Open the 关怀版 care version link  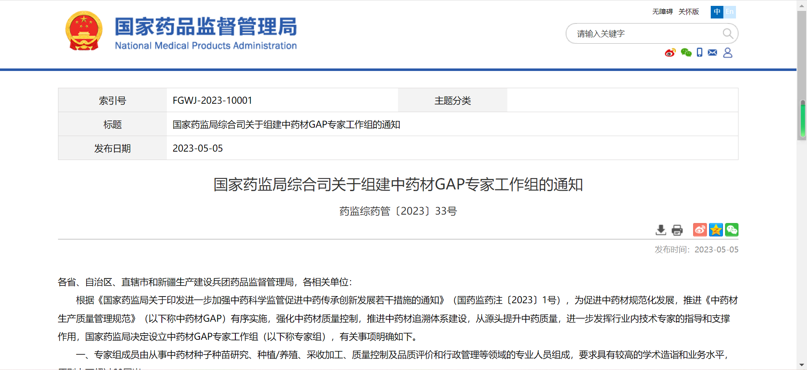[x=688, y=12]
